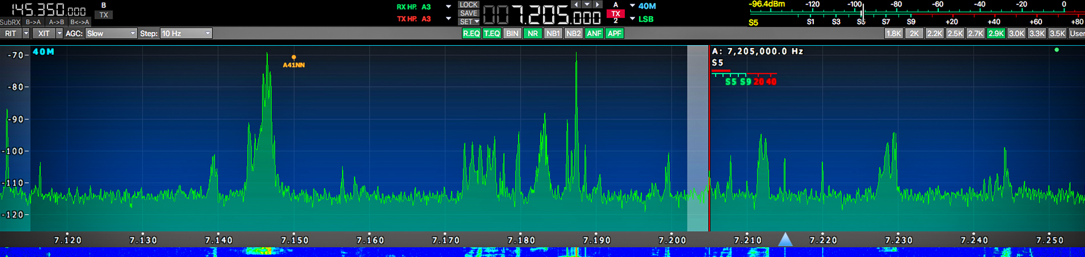Screen dimensions: 1085x257
Task: Click the down arrow above the frequency display
Action: 586,5
